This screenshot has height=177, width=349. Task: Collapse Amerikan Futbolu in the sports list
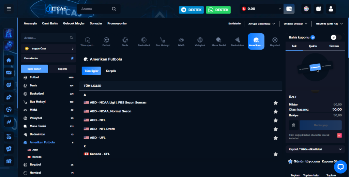(x=48, y=142)
